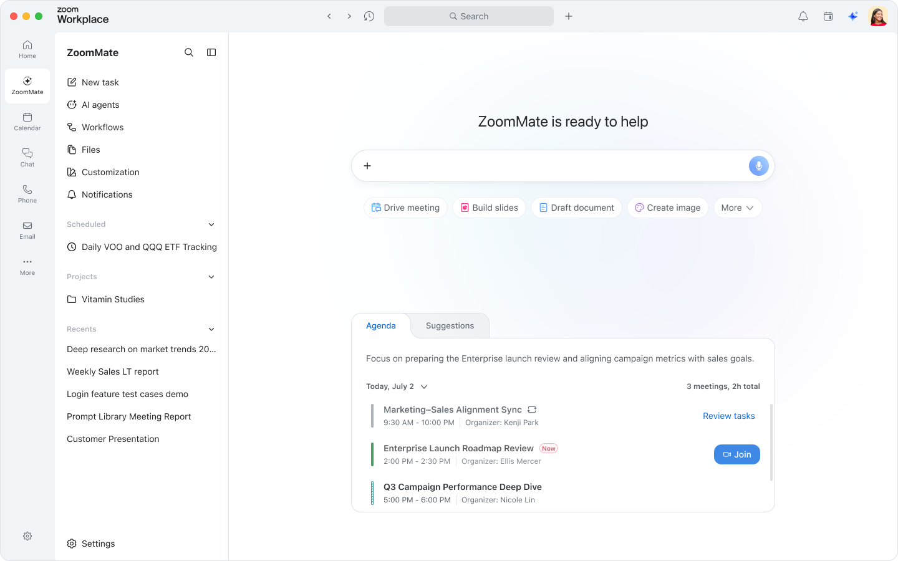The height and width of the screenshot is (561, 898).
Task: Click the microphone voice input button
Action: click(759, 166)
